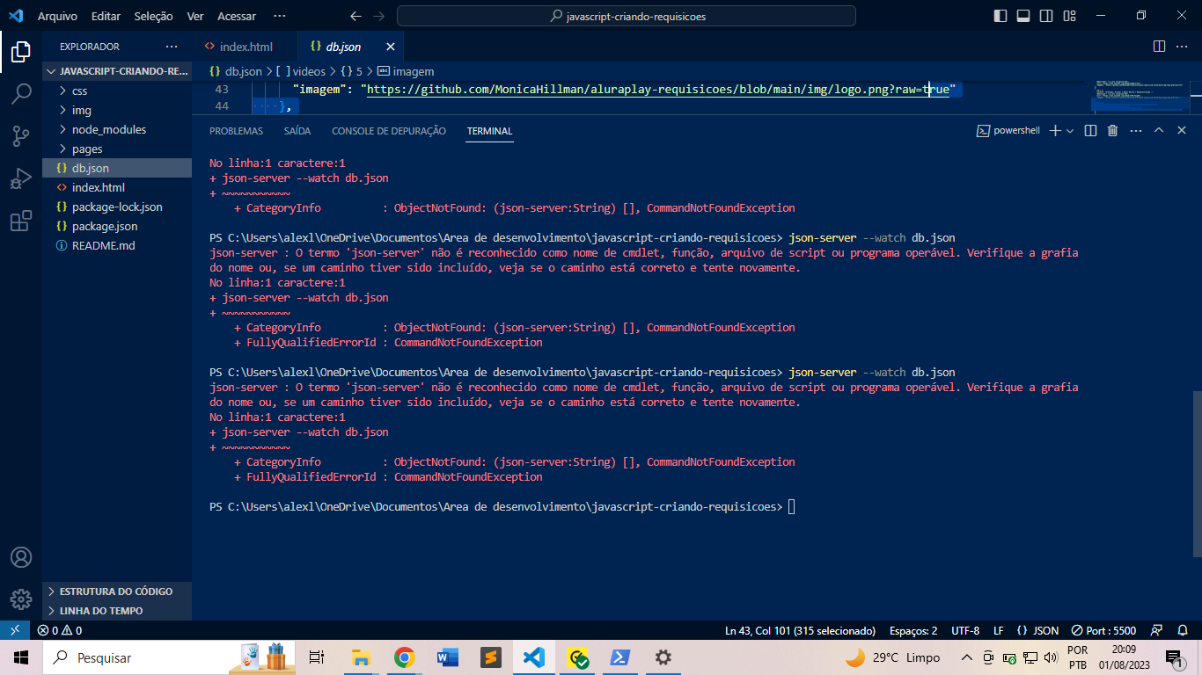Click the command center search box

click(627, 16)
